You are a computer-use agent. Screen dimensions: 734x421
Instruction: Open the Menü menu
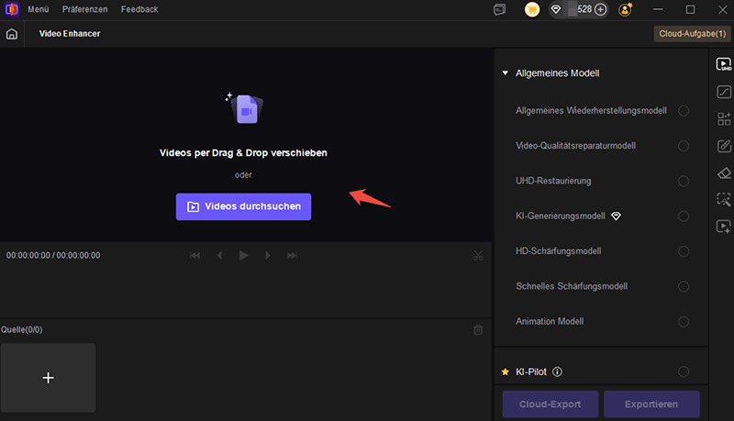click(x=38, y=9)
